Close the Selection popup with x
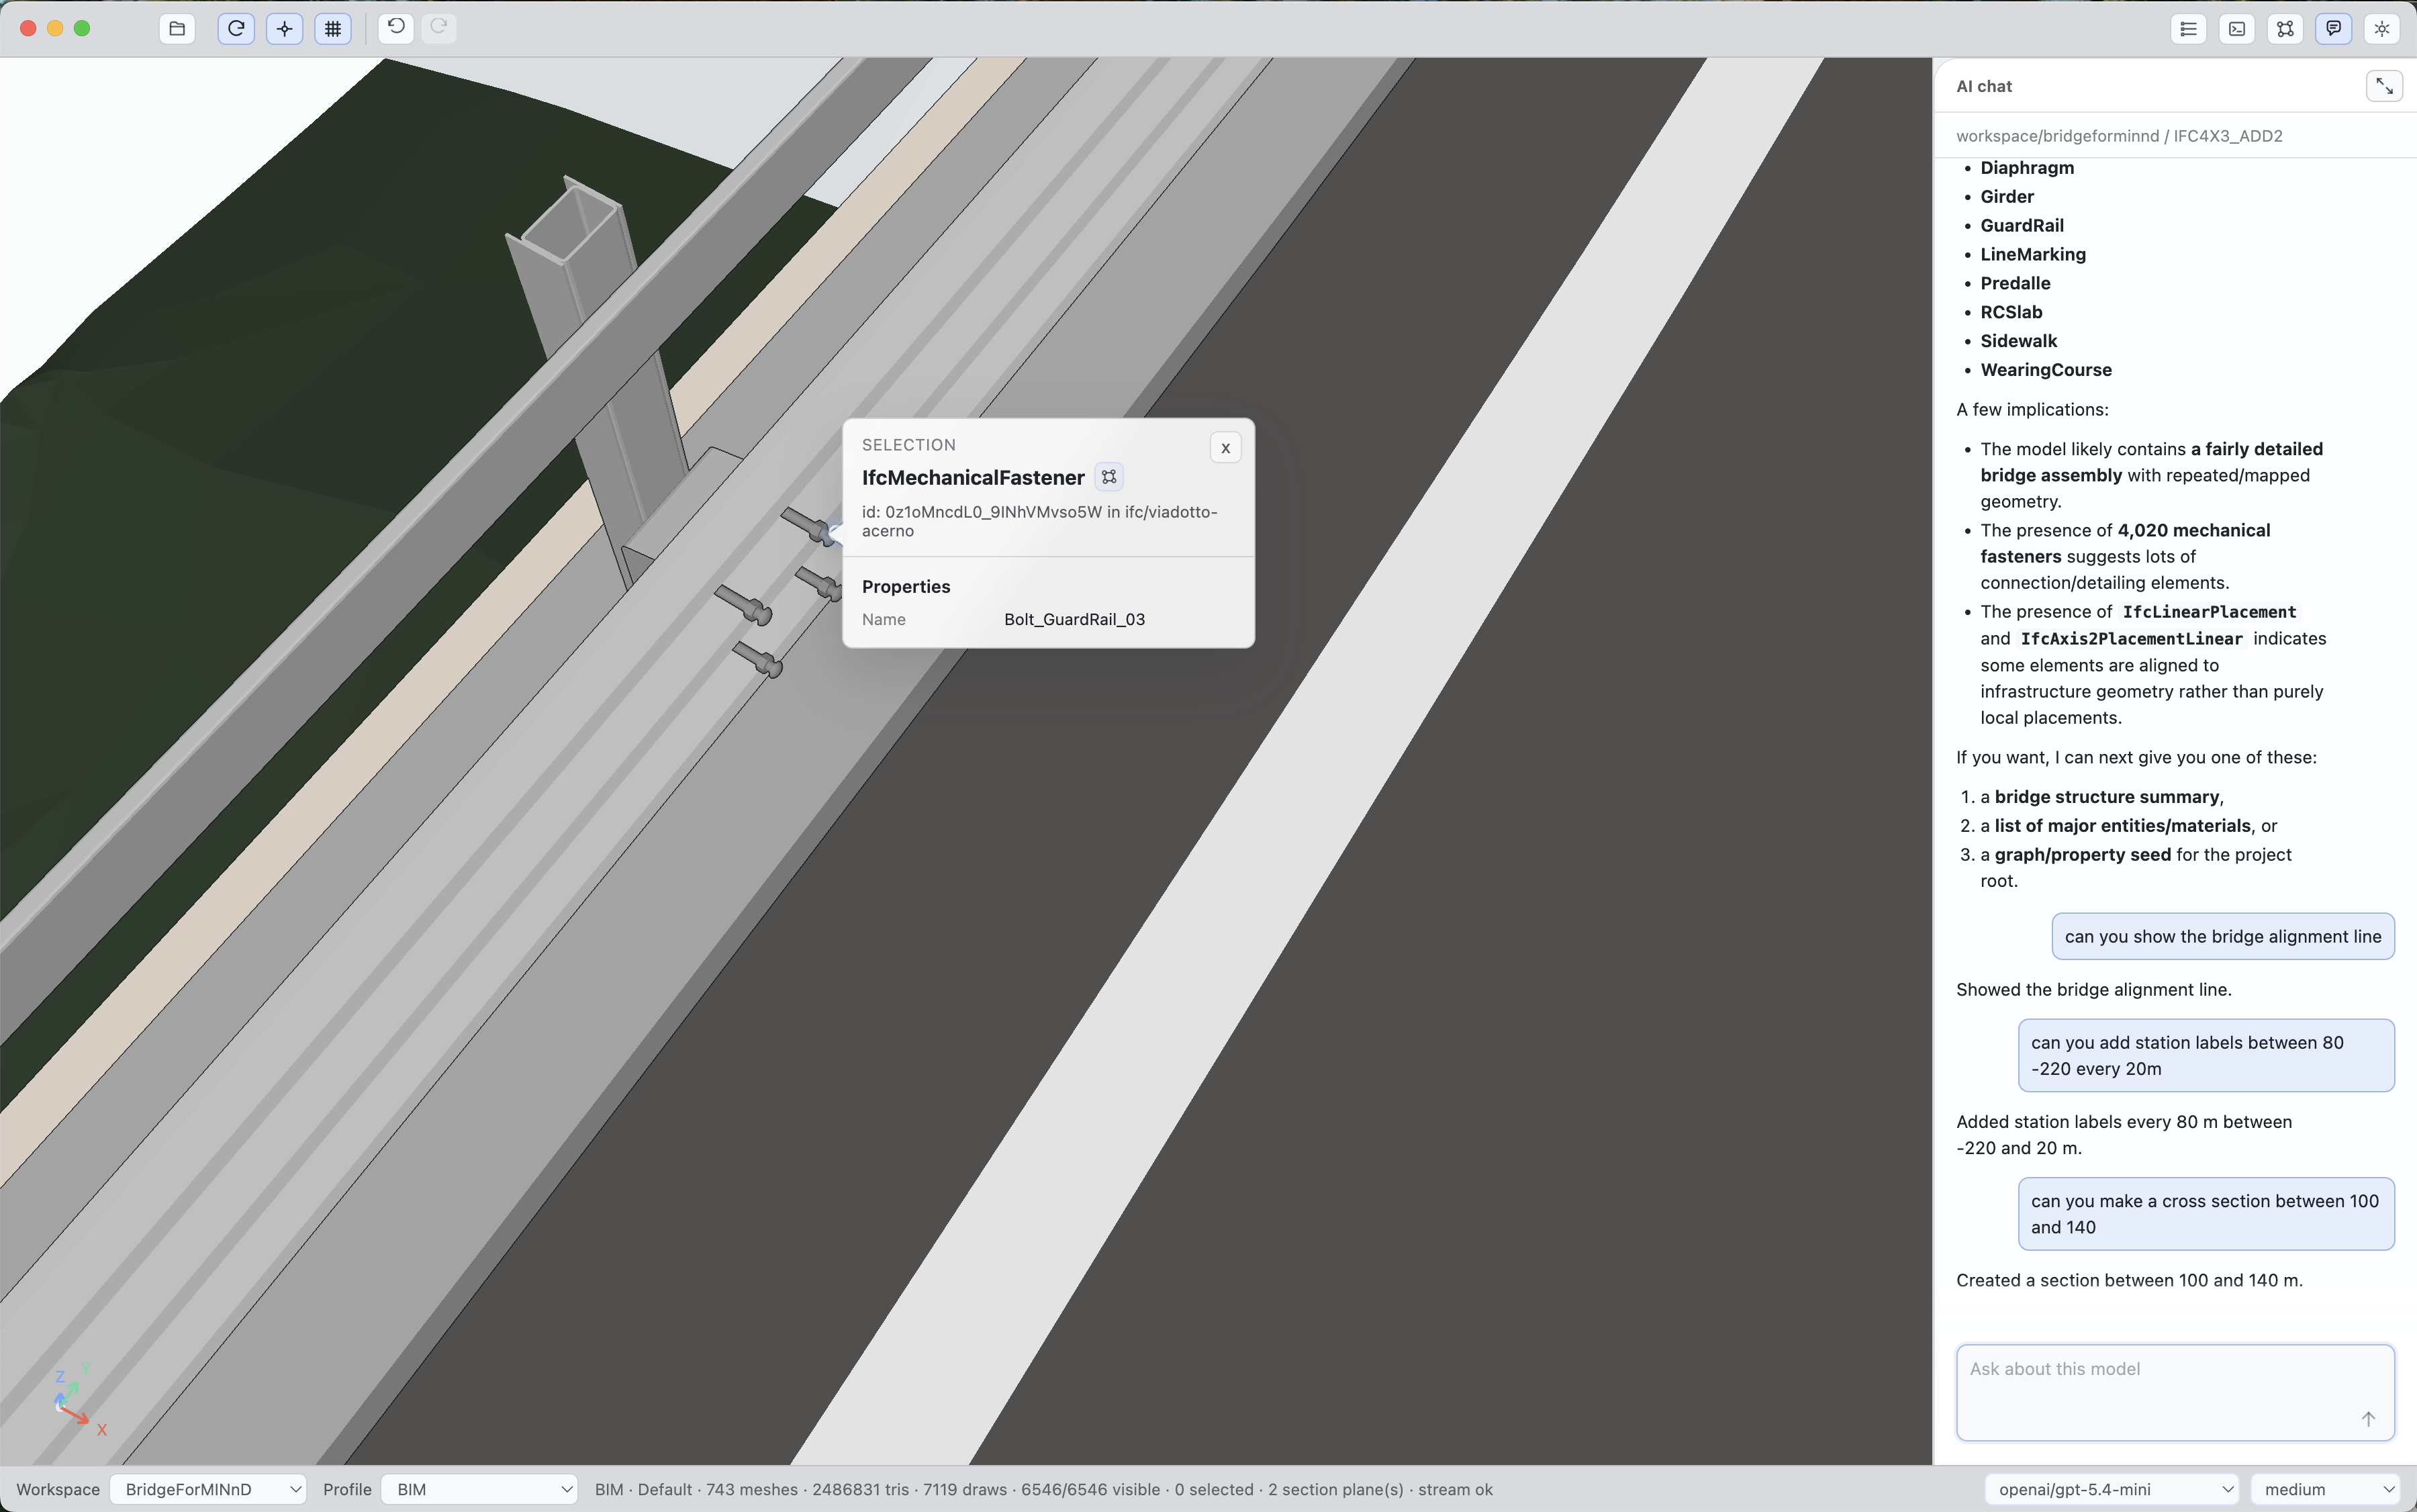 [1225, 447]
